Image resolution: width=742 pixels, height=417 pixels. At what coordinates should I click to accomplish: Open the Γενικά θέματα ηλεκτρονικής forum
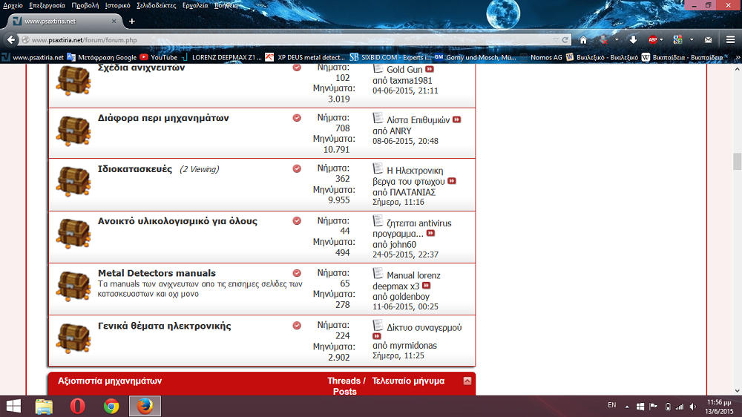pos(164,326)
